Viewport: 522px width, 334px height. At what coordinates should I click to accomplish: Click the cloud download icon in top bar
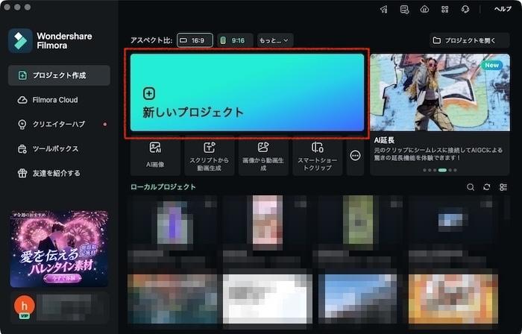click(424, 9)
